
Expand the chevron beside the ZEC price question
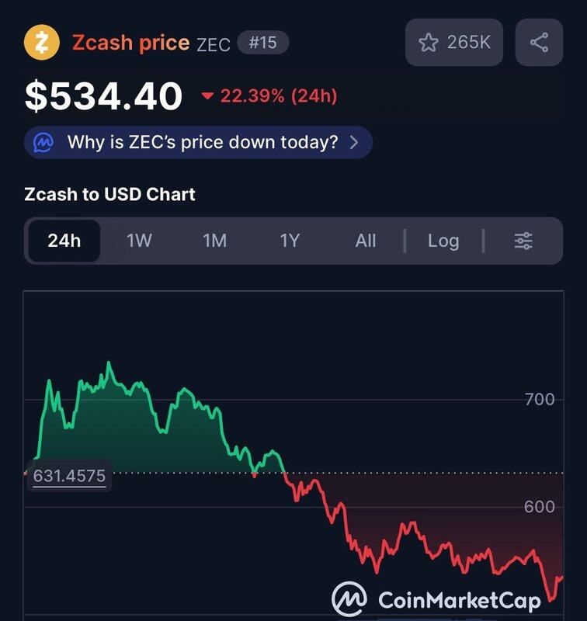[x=354, y=143]
